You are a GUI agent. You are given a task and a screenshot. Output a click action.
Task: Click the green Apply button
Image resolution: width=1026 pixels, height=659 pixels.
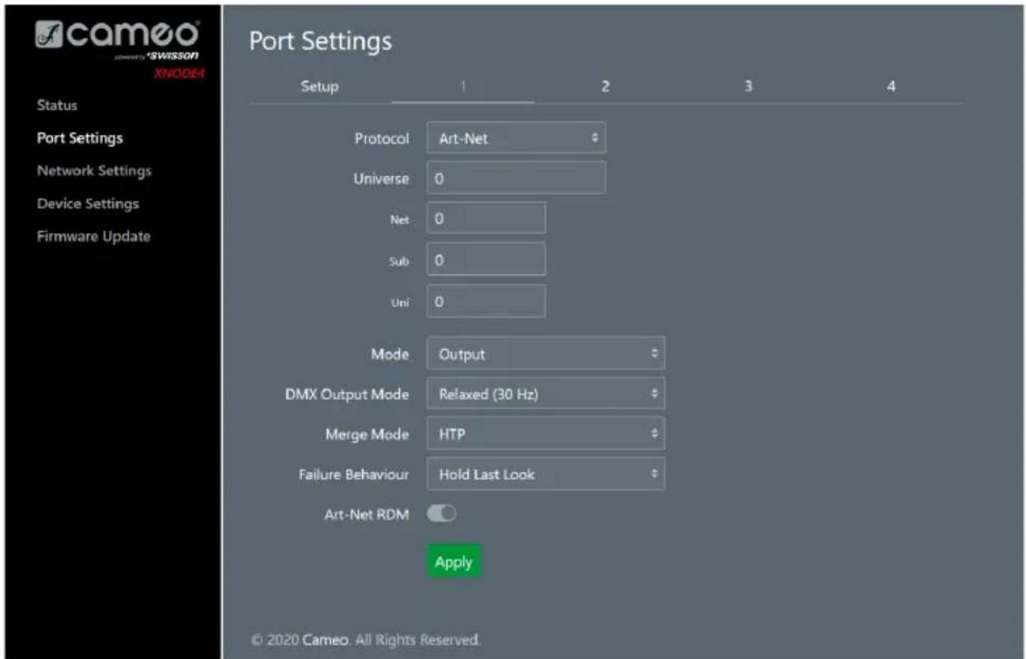click(x=454, y=562)
